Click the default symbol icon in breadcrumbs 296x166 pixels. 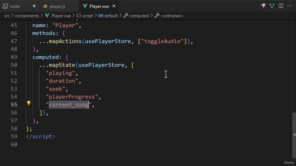pyautogui.click(x=101, y=16)
